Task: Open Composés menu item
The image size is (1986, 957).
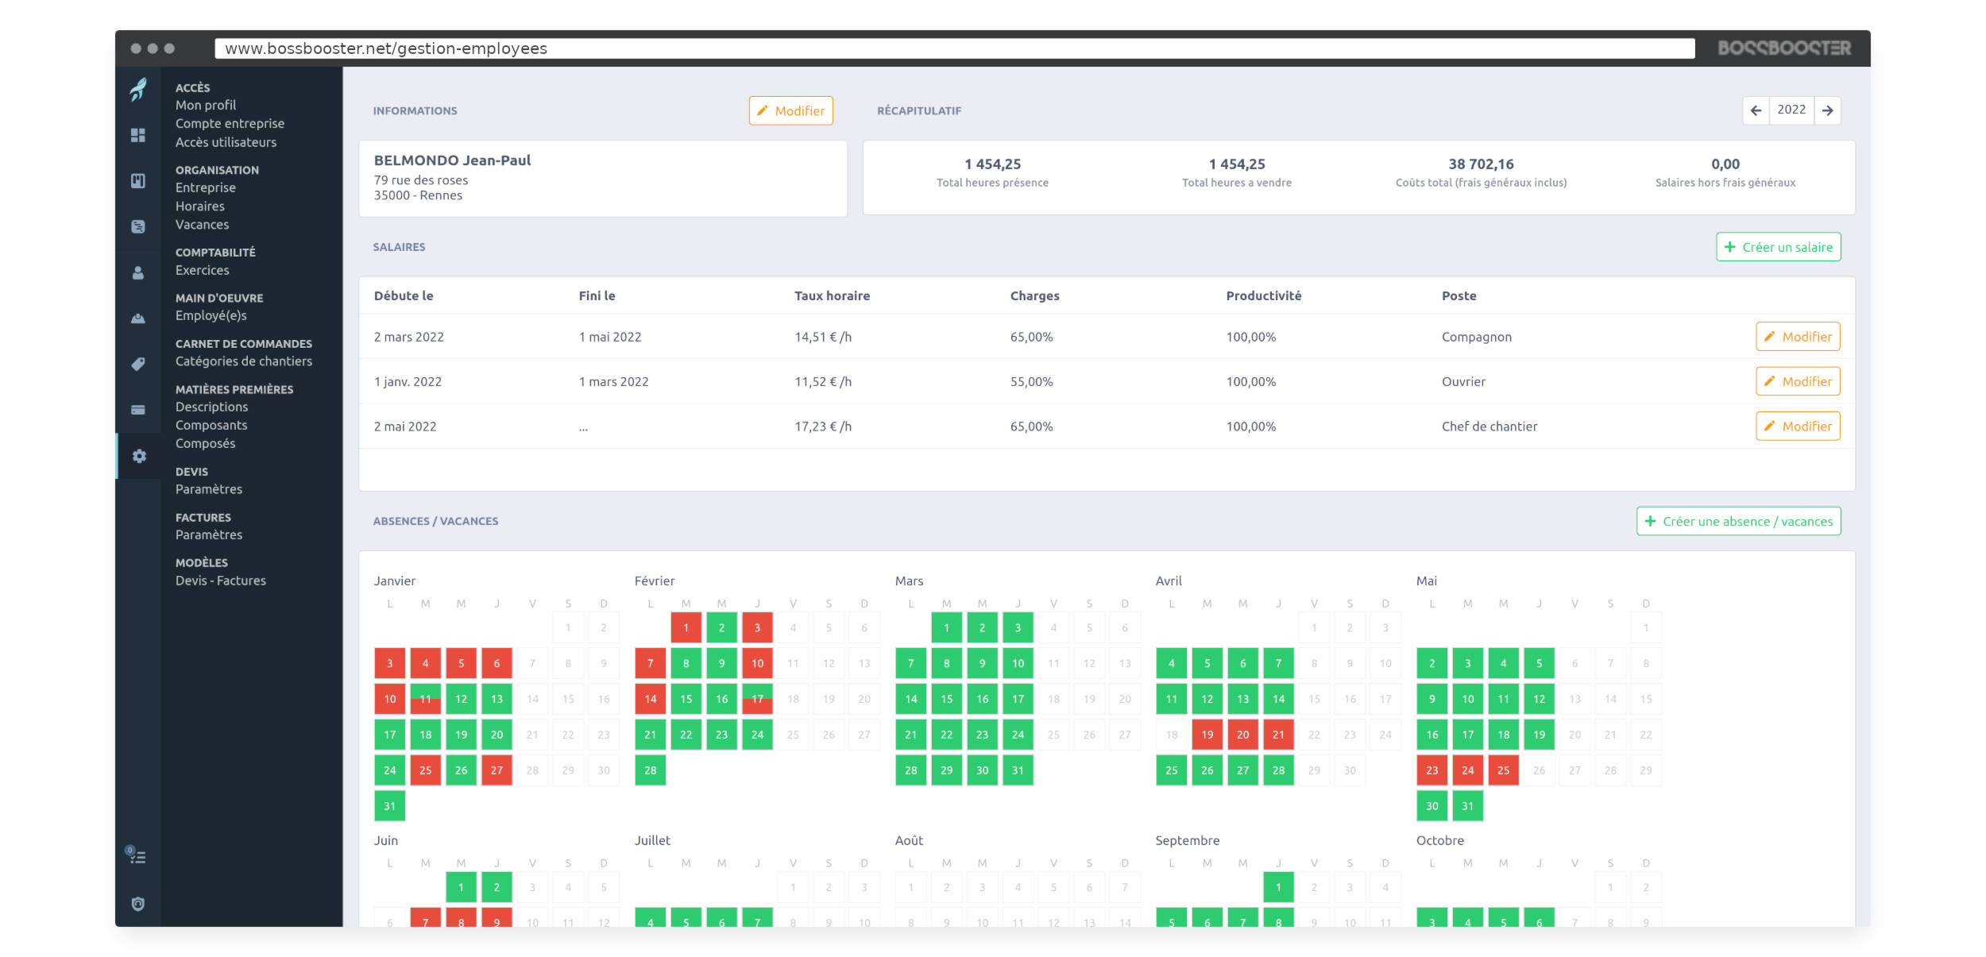Action: [205, 444]
